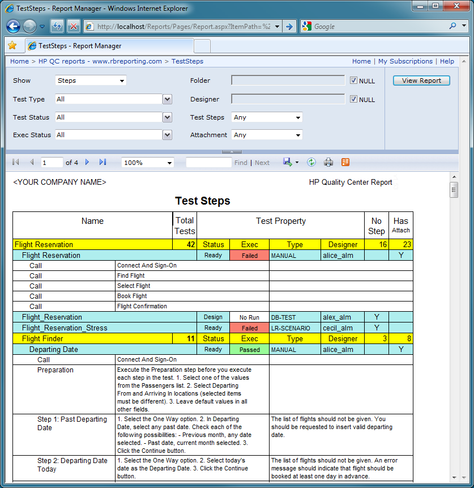Viewport: 474px width, 488px height.
Task: Uncheck NULL beside Designer
Action: 354,99
